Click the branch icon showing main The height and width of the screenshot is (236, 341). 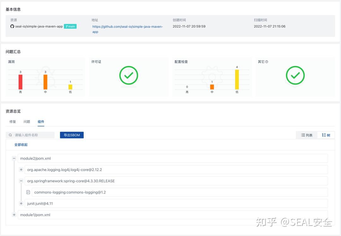click(67, 26)
